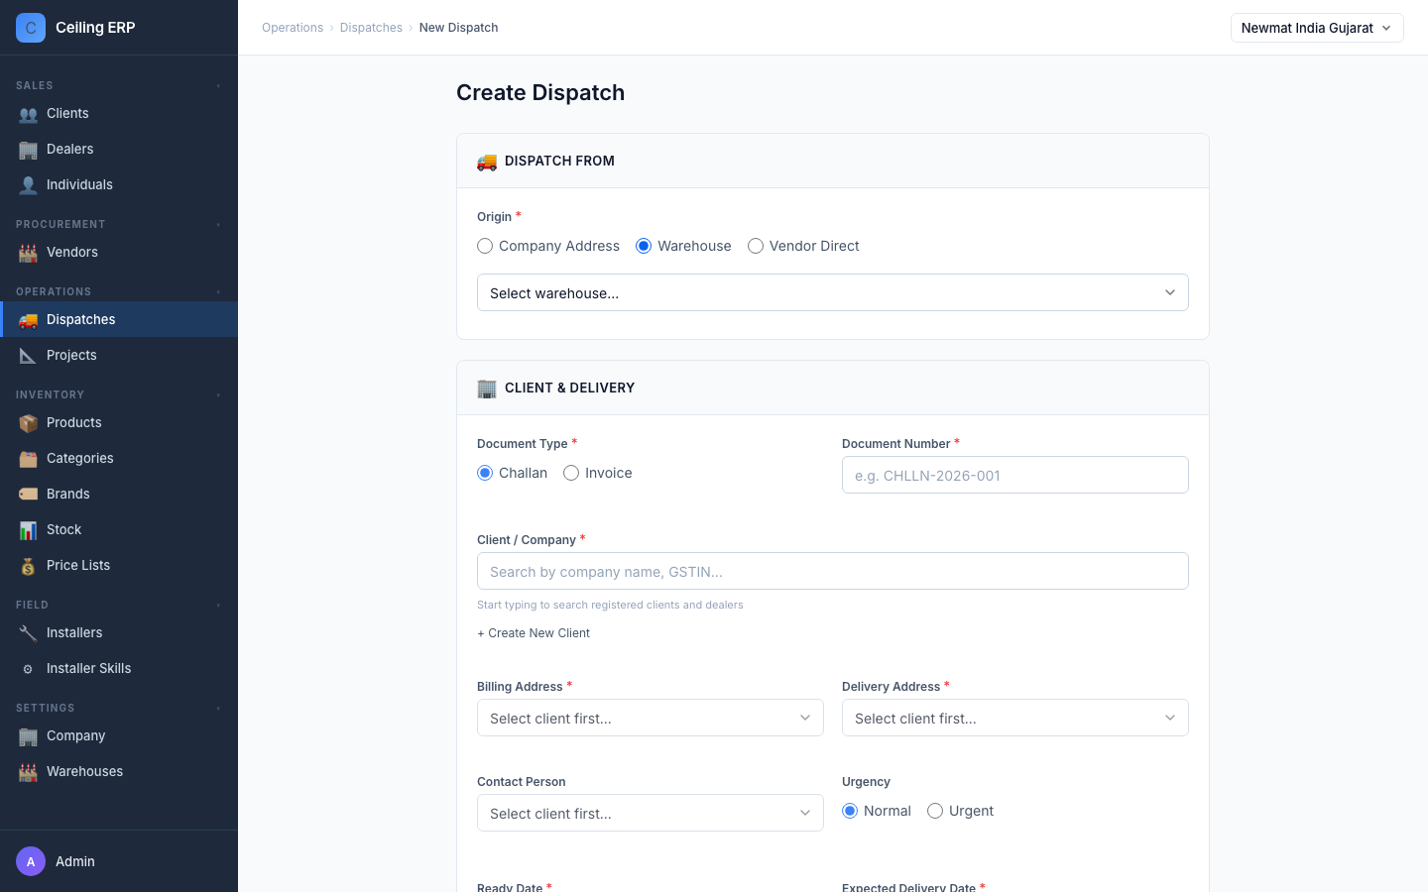The width and height of the screenshot is (1428, 892).
Task: Click the Create New Client link
Action: (x=534, y=633)
